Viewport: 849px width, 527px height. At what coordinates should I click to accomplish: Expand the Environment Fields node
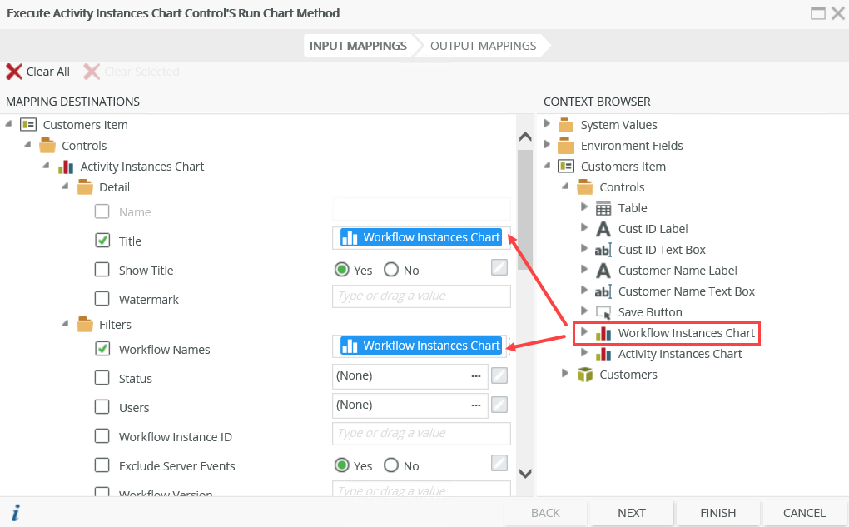click(548, 145)
